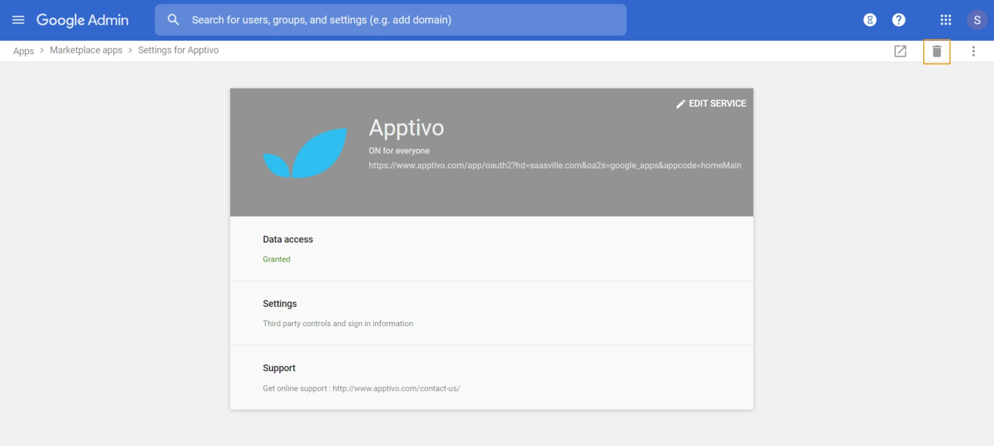Open the apptivo.com contact-us support link
Viewport: 994px width, 446px height.
[x=396, y=388]
